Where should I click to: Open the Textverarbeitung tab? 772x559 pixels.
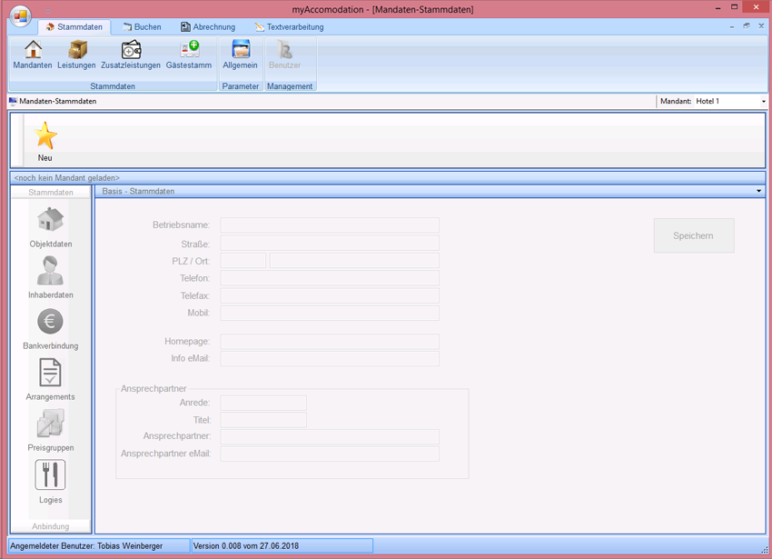[289, 27]
